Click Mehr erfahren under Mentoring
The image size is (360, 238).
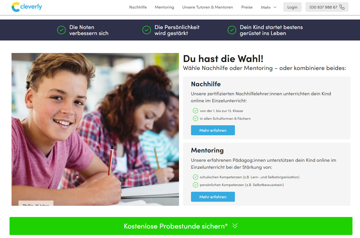pyautogui.click(x=213, y=197)
